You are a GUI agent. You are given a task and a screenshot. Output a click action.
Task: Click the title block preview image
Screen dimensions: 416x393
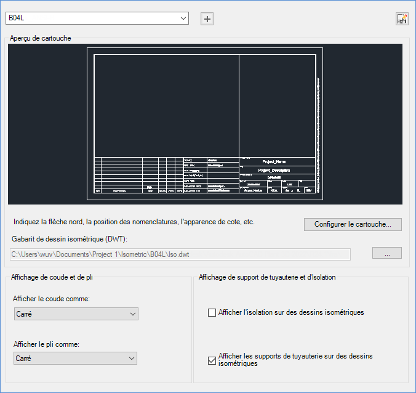point(205,124)
